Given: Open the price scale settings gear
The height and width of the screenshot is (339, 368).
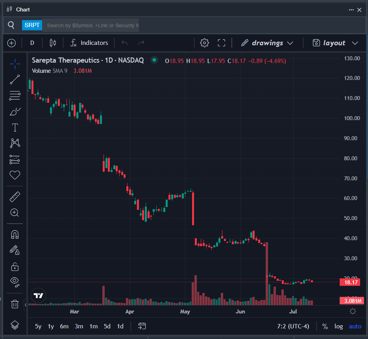Looking at the screenshot, I should click(353, 311).
